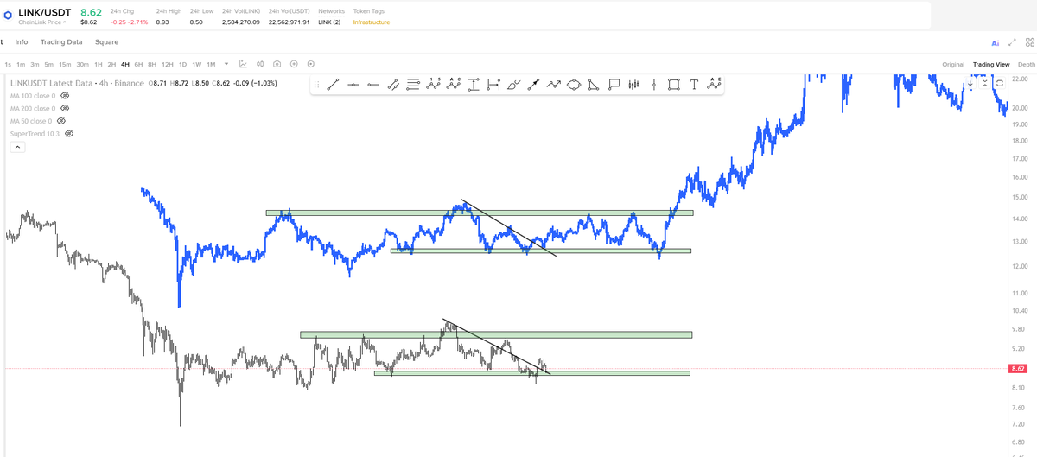Screen dimensions: 1037x457
Task: Select the vertical line tool
Action: click(x=653, y=85)
